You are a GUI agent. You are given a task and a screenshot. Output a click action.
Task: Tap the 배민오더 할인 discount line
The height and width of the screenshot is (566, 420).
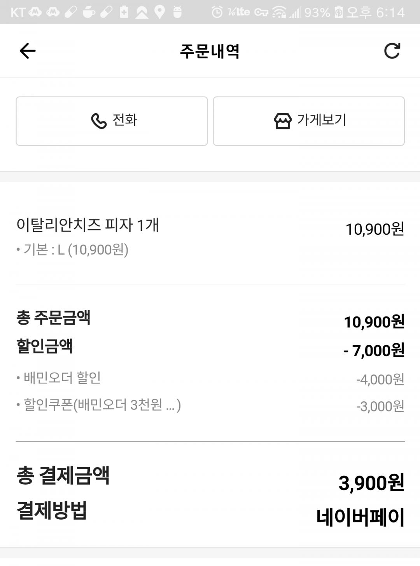[62, 378]
